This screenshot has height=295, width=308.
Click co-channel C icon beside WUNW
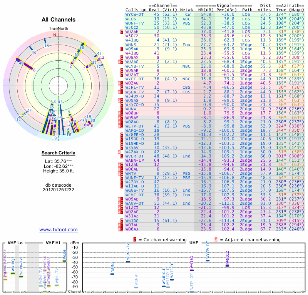[x=122, y=109]
